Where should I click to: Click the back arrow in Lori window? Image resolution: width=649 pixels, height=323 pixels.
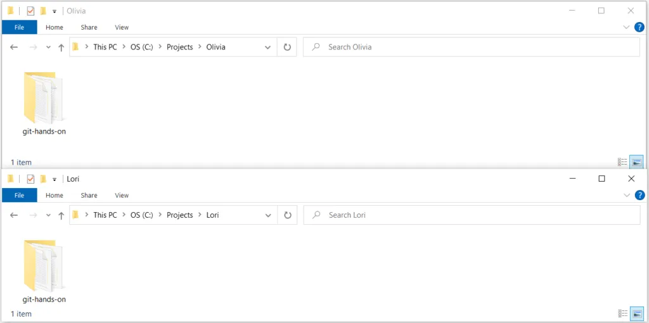coord(14,215)
